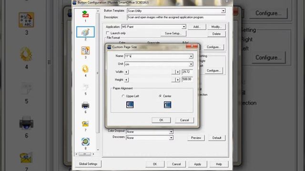Click the Width slider track
Viewport: 305px width, 171px height.
point(152,72)
